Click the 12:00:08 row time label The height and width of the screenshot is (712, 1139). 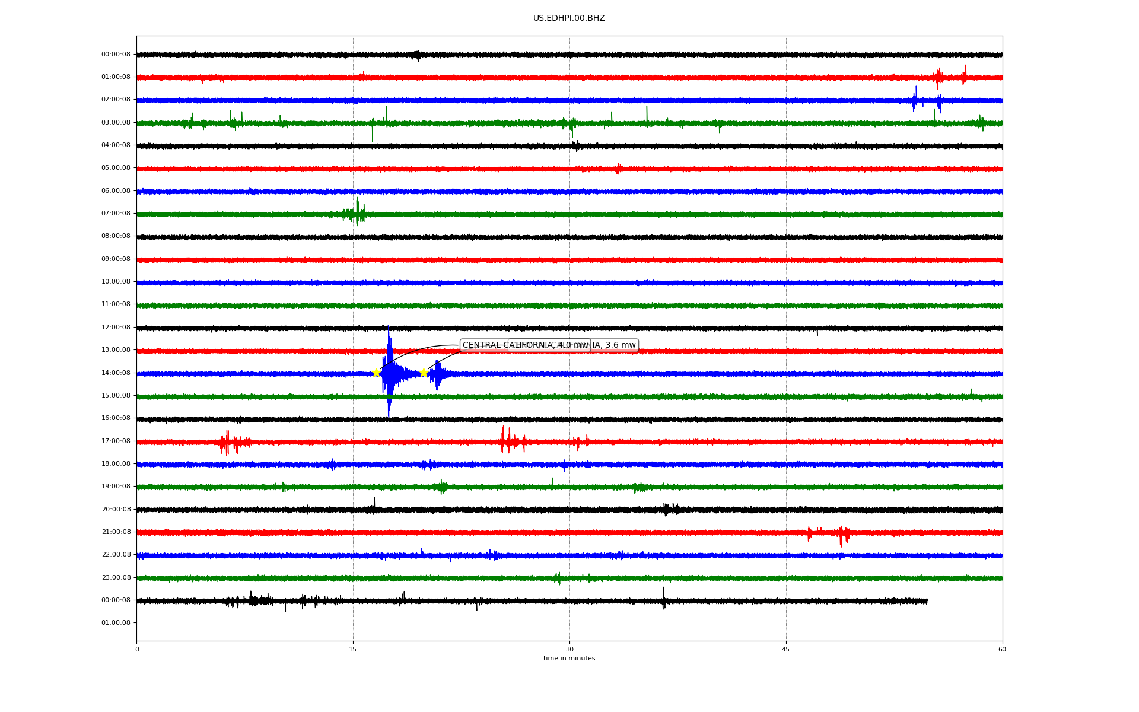(x=116, y=327)
